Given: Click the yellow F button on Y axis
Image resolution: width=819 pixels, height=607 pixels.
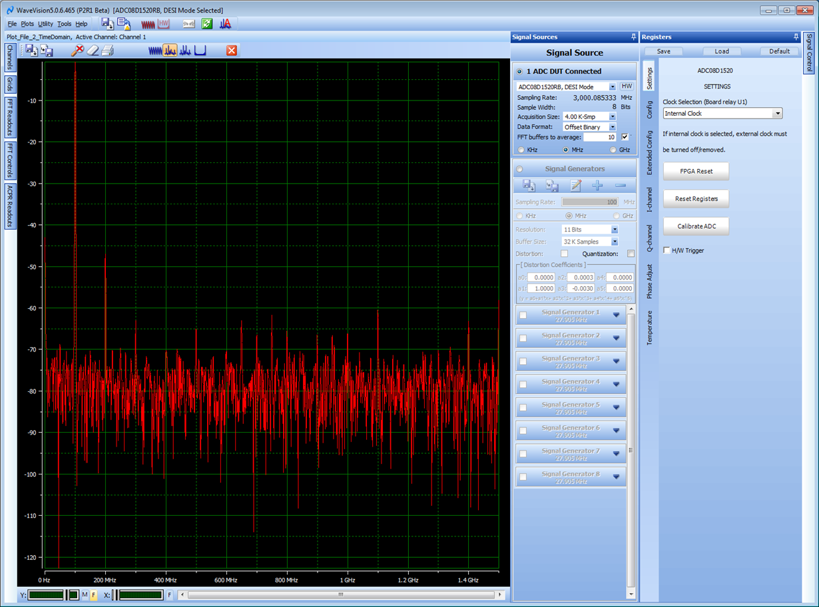Looking at the screenshot, I should [x=94, y=595].
